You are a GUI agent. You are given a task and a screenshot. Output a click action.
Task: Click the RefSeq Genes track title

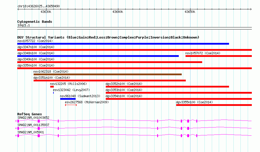click(x=30, y=114)
